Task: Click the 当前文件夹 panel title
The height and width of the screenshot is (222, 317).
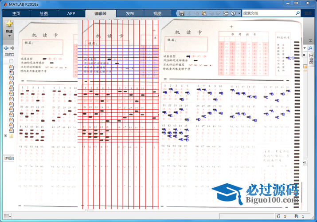Action: tap(9, 55)
